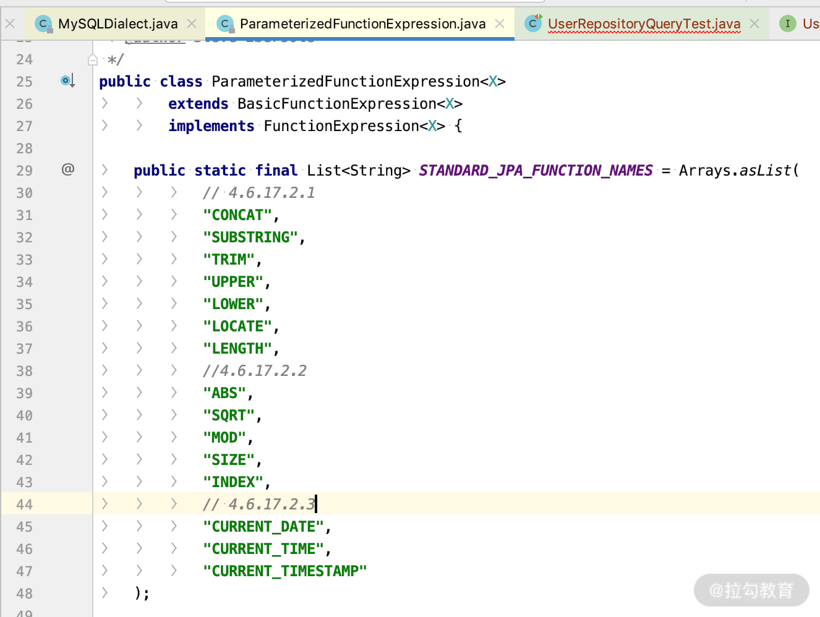Click the @ gutter icon on line 29
Viewport: 820px width, 617px height.
(68, 169)
